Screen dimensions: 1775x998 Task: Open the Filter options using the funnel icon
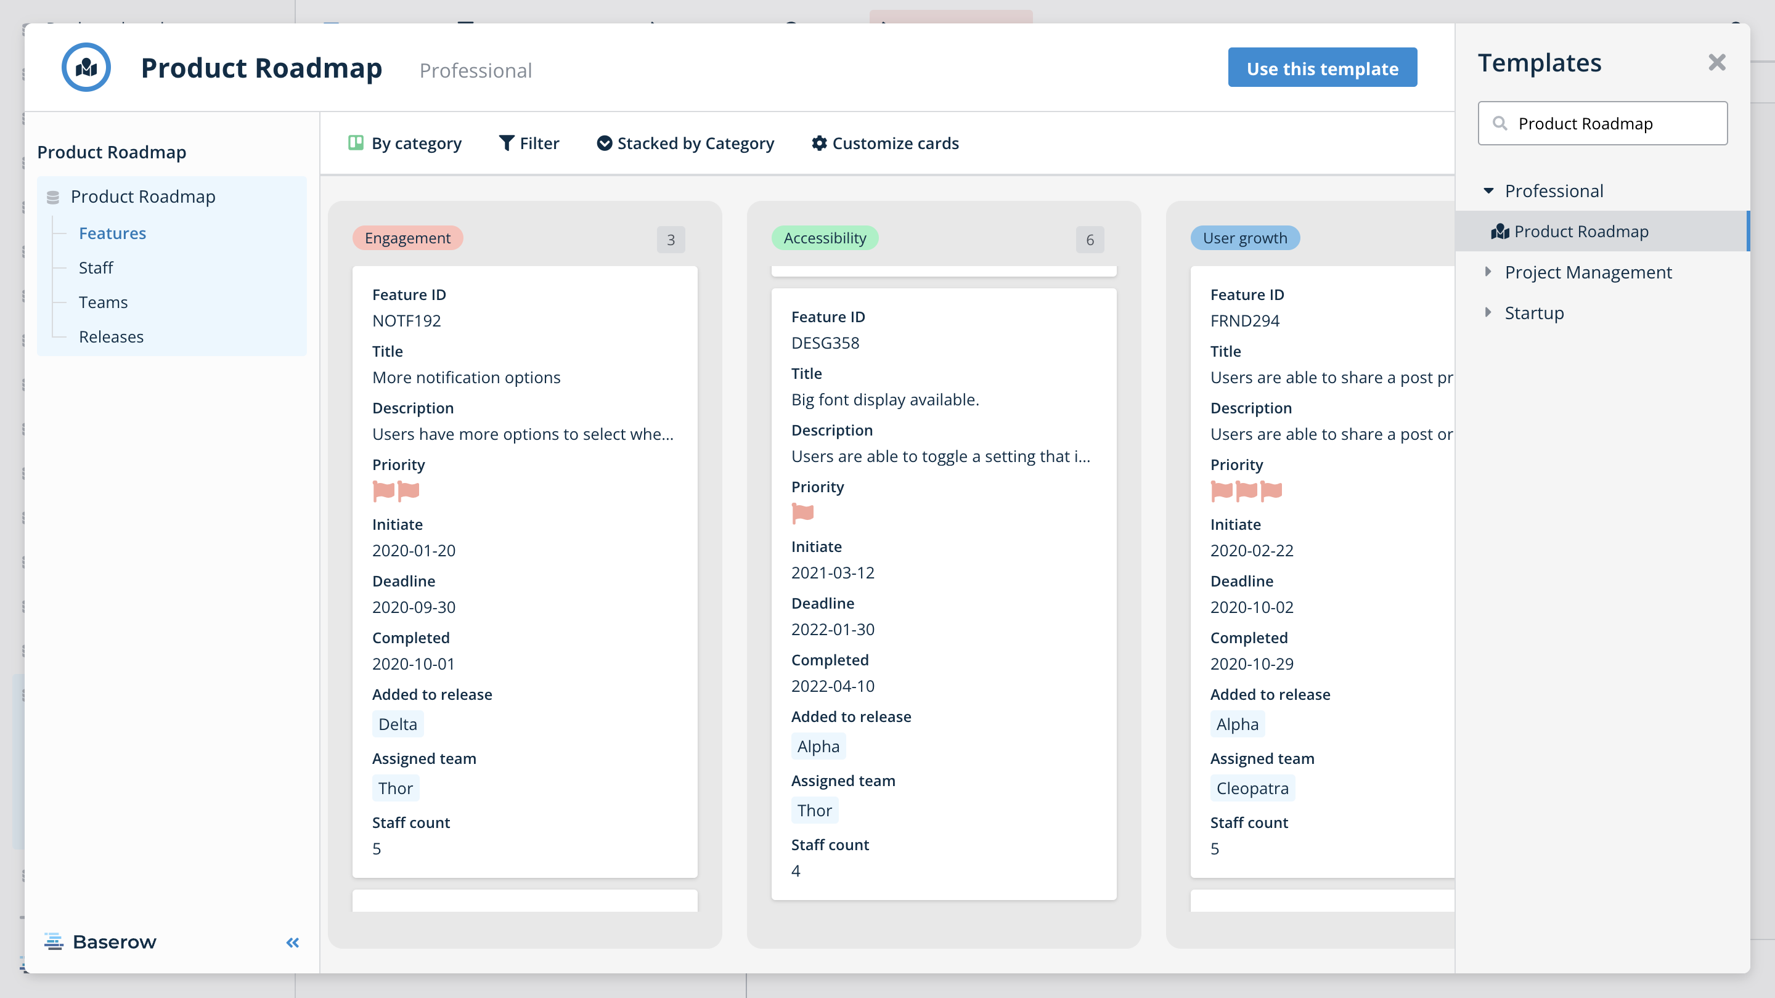507,144
